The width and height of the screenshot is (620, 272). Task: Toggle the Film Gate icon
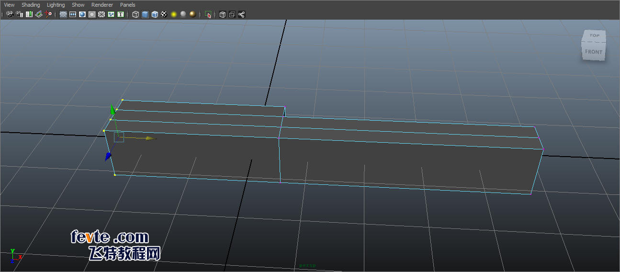click(73, 14)
